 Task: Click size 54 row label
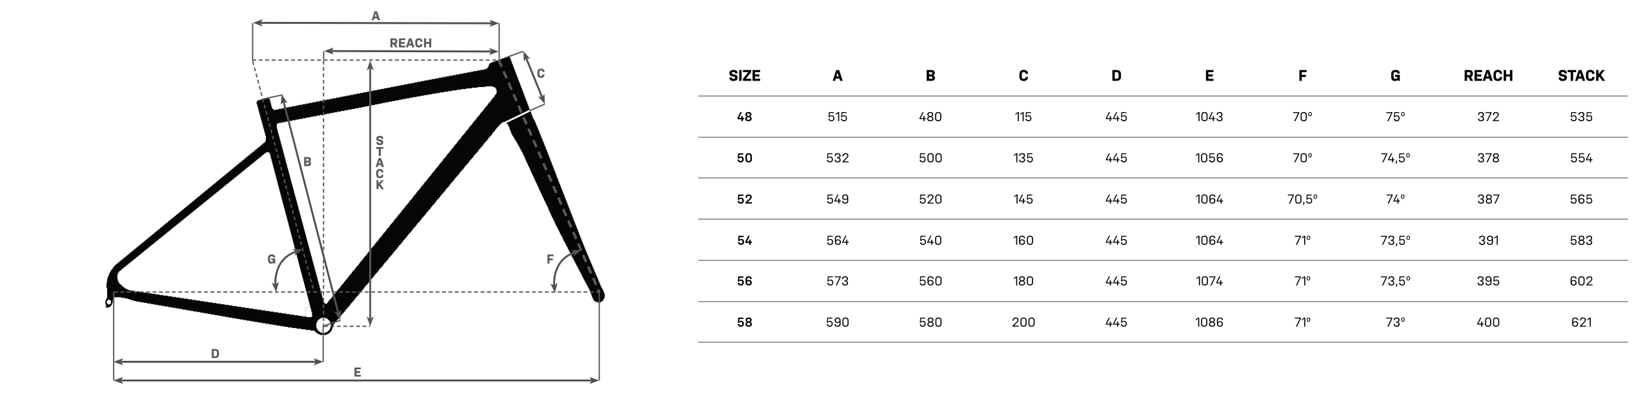coord(745,240)
